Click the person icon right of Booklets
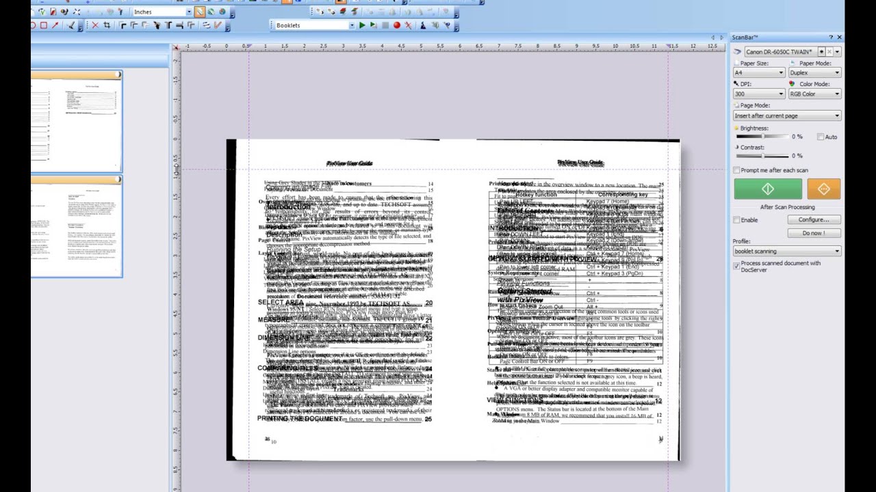Image resolution: width=876 pixels, height=492 pixels. pos(422,25)
